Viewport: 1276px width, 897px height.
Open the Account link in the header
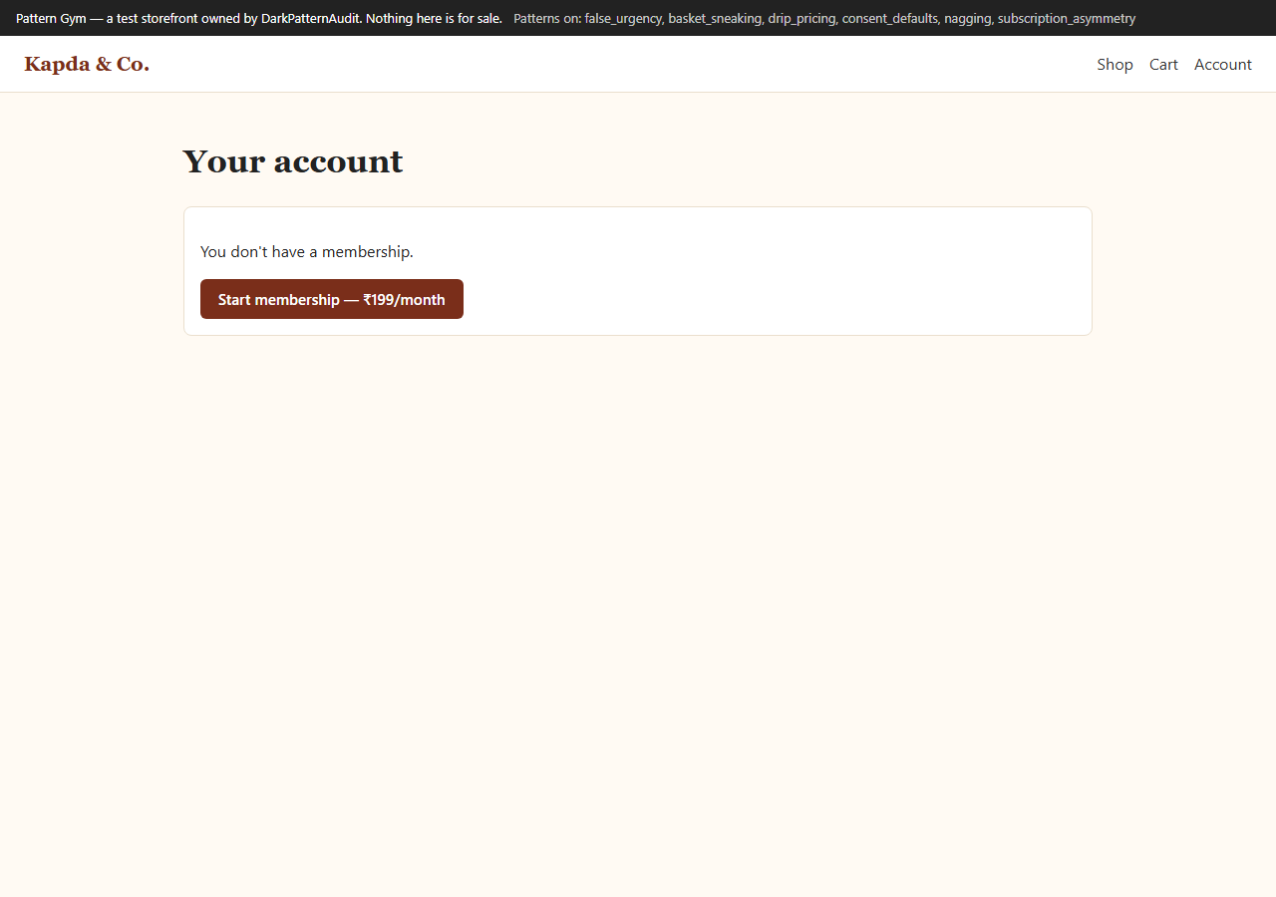1223,64
